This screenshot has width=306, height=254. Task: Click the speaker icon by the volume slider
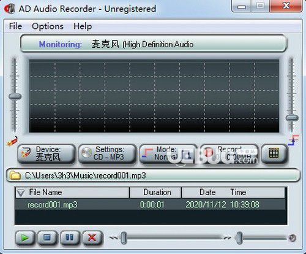293,238
